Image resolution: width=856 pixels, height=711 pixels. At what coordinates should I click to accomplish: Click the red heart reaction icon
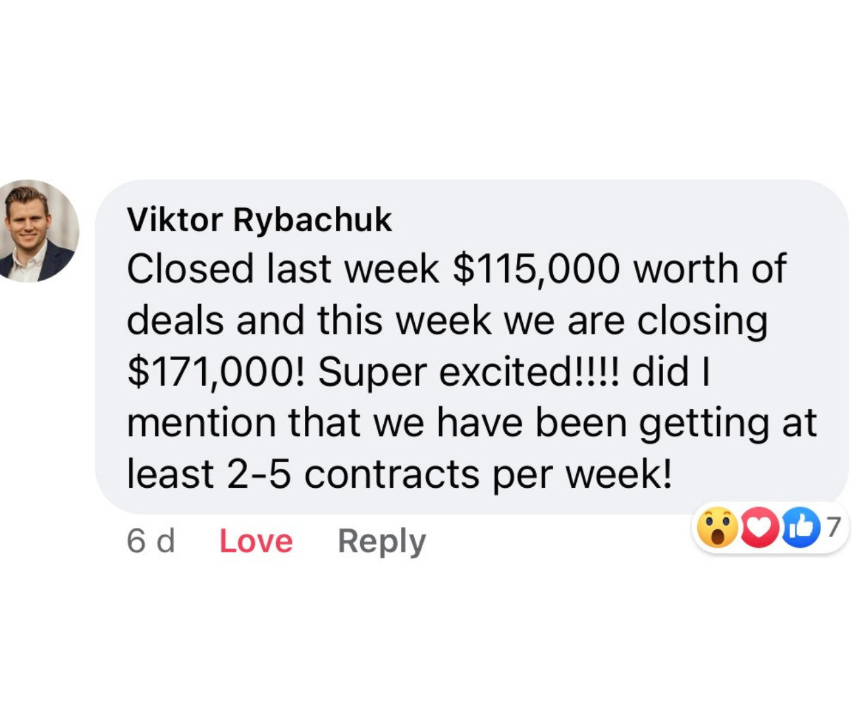coord(759,528)
